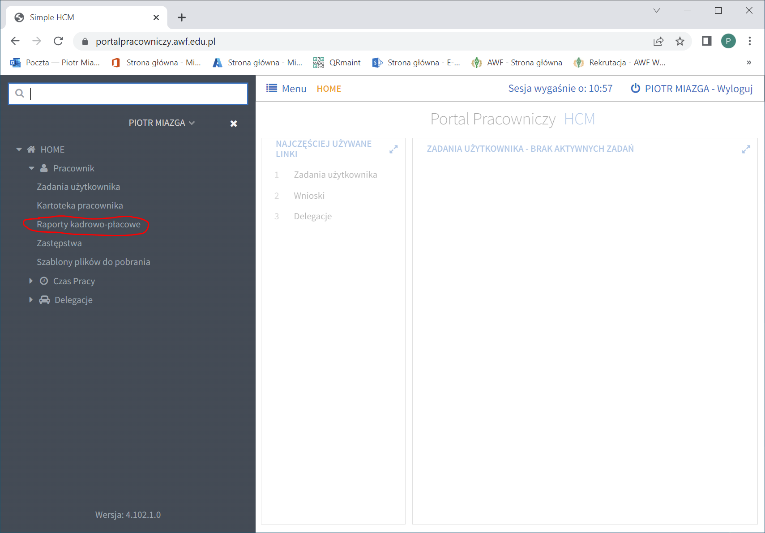The image size is (765, 533).
Task: Click the browser forward arrow
Action: pos(37,41)
